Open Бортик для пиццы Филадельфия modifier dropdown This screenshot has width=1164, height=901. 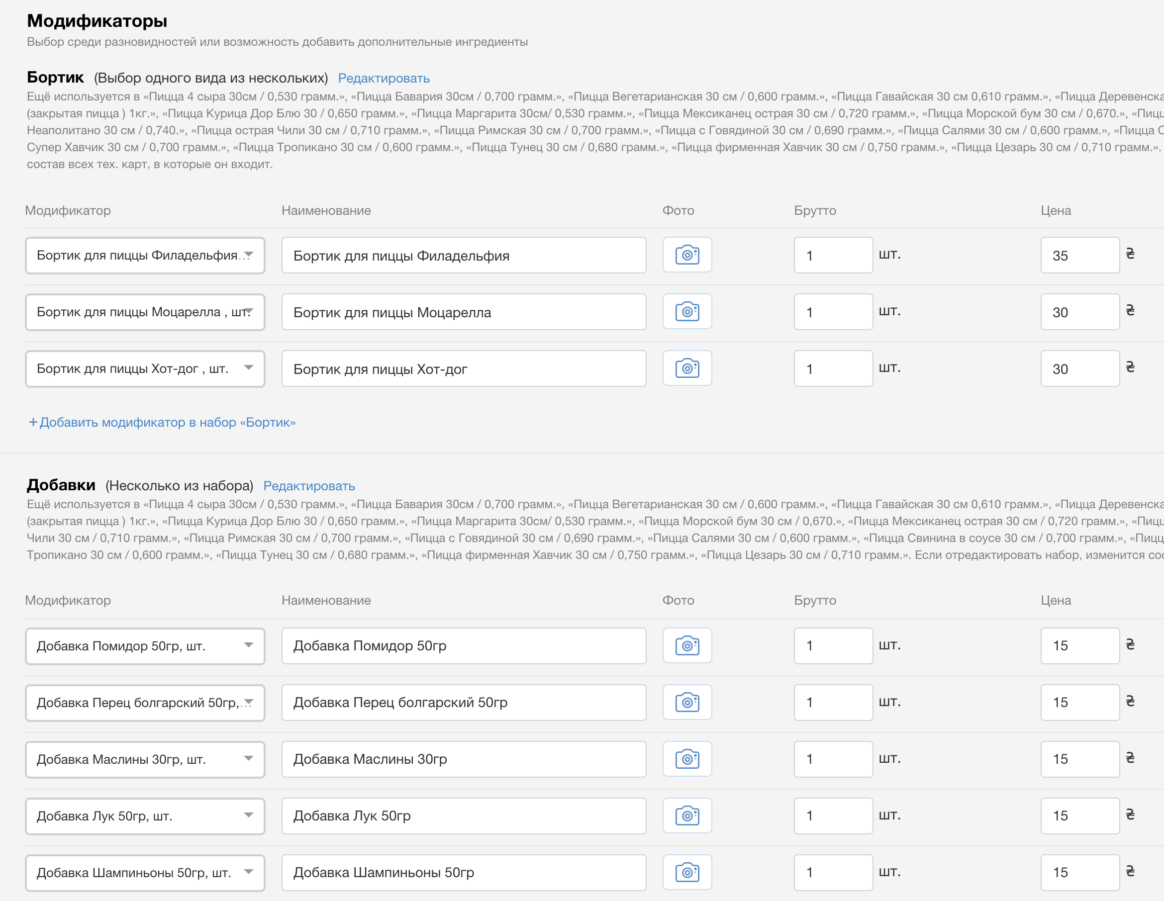click(145, 255)
